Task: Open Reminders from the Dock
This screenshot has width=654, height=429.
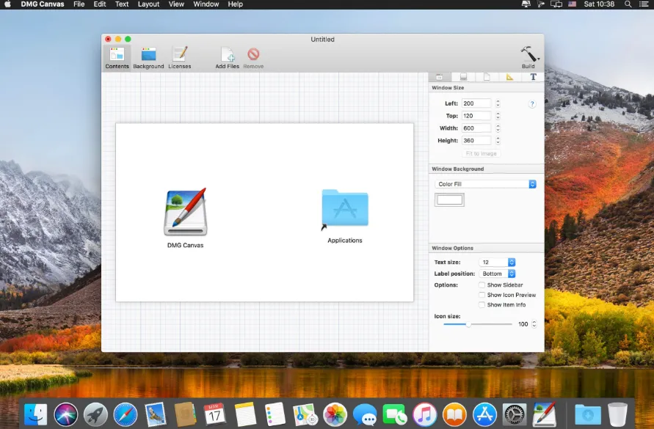Action: coord(275,414)
